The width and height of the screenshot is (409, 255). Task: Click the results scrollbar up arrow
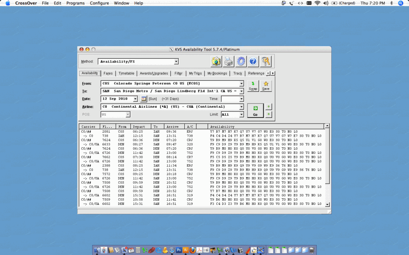[x=327, y=126]
